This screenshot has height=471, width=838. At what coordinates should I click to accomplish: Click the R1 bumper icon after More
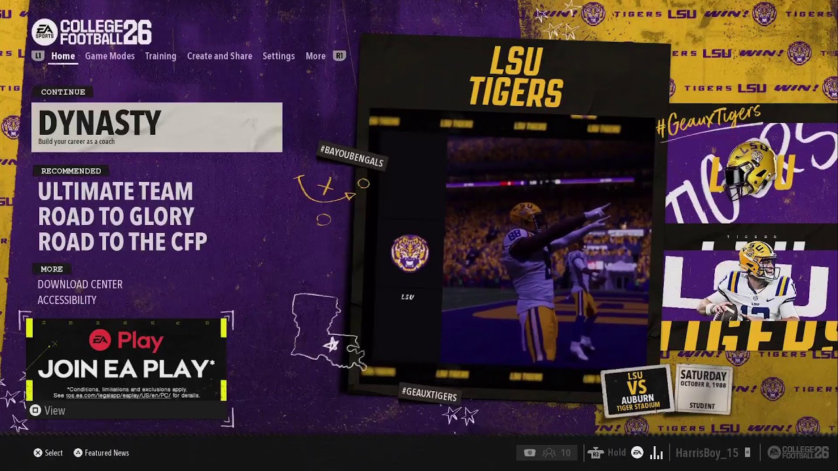click(339, 56)
